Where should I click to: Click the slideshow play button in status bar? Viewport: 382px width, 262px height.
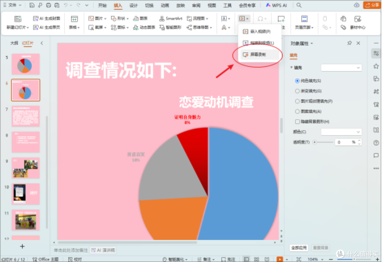pos(280,259)
